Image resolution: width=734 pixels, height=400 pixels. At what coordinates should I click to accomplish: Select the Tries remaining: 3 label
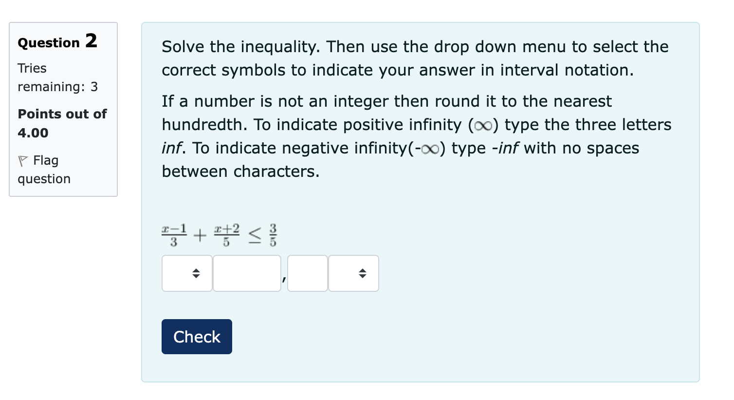(57, 77)
